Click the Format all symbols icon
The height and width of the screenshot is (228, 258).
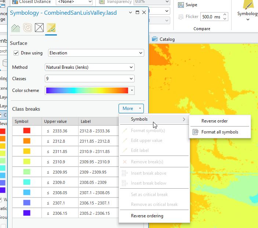pos(195,132)
